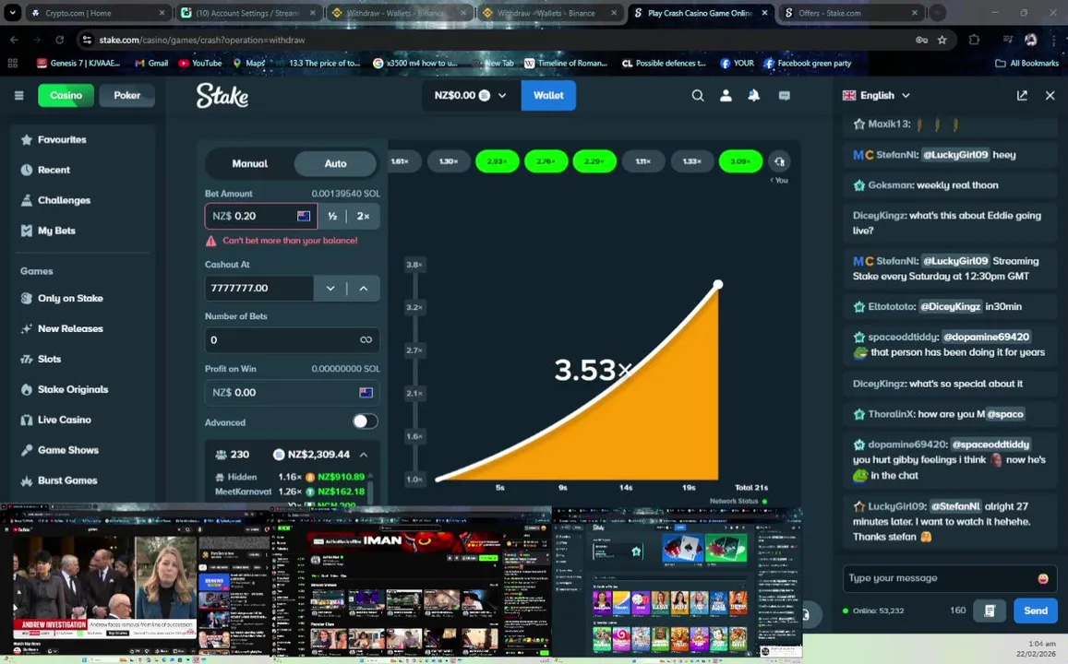Increase Cashout At with up chevron
The width and height of the screenshot is (1068, 664).
click(x=364, y=289)
